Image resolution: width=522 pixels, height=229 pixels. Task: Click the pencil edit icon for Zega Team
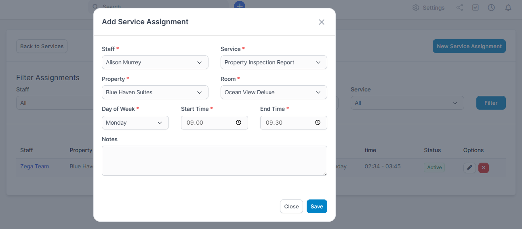[469, 168]
